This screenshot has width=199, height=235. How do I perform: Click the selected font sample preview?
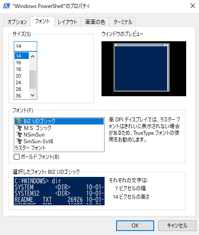pyautogui.click(x=59, y=191)
